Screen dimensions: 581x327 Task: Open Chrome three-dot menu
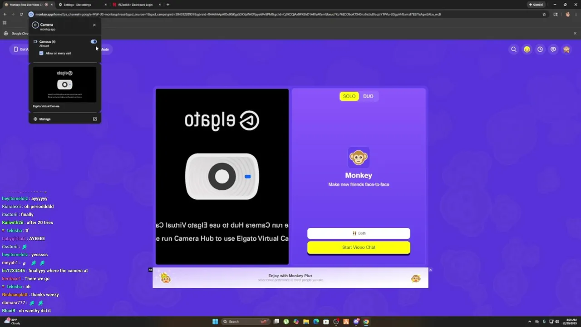(x=575, y=14)
